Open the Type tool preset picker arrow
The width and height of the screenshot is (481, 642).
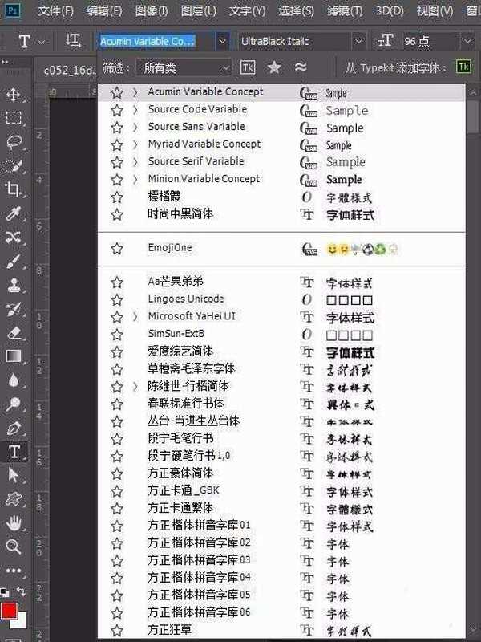(x=42, y=42)
